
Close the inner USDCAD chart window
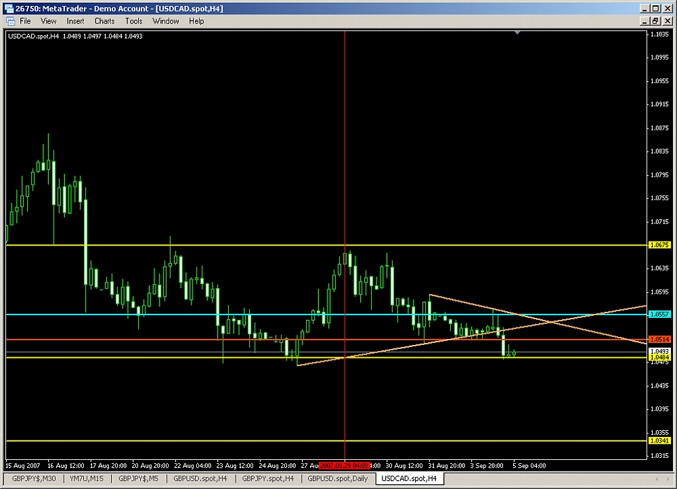point(667,21)
